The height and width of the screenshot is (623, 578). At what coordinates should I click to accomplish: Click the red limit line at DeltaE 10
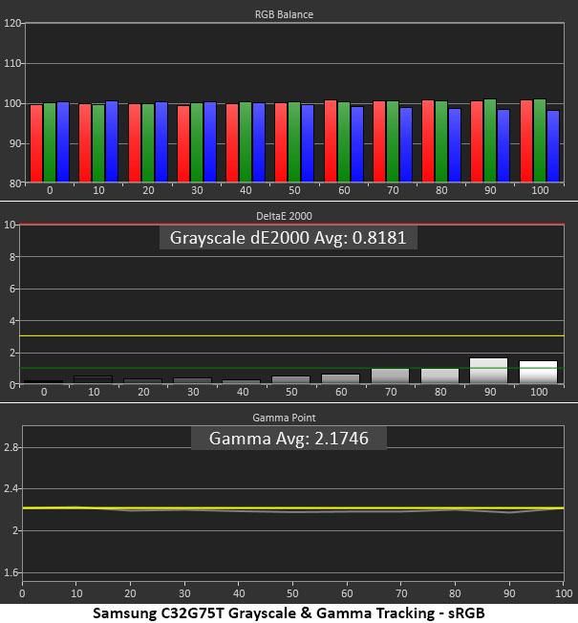pyautogui.click(x=292, y=225)
